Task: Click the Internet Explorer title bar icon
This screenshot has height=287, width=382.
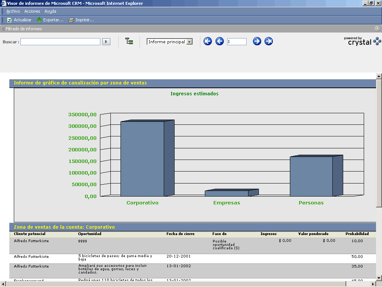Action: [3, 3]
